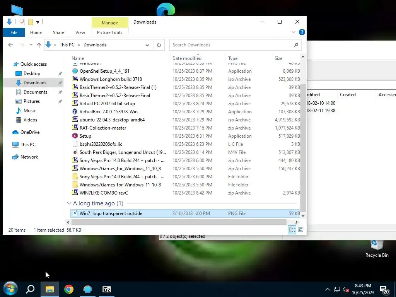Click the horizontal scrollbar right arrow
Viewport: 396px width, 297px height.
tap(297, 222)
